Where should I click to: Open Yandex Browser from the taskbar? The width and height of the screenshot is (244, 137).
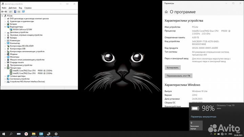click(x=26, y=134)
